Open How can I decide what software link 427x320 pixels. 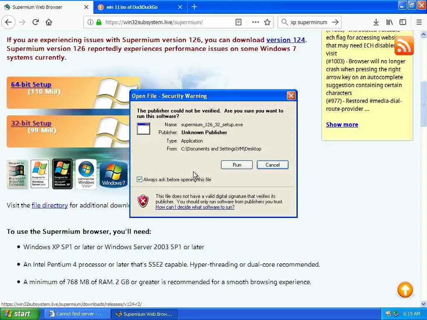point(195,207)
